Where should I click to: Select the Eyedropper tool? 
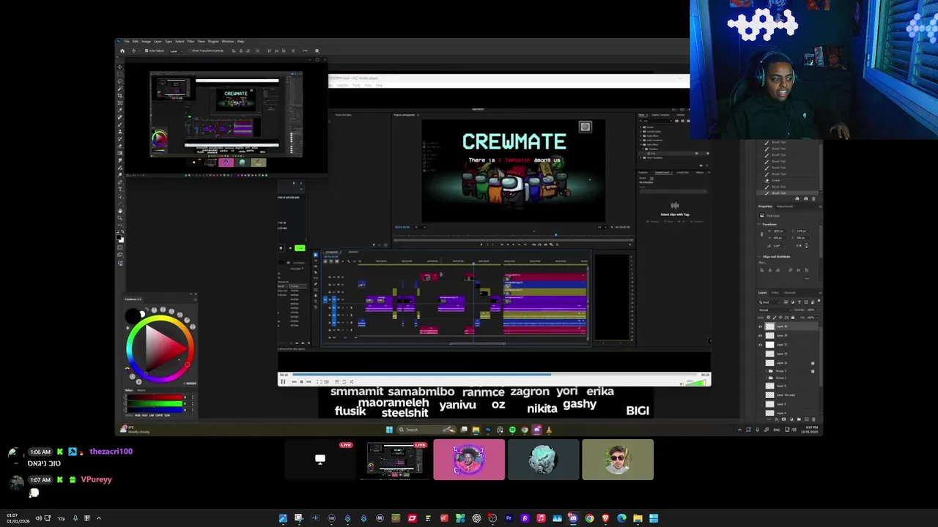[120, 110]
